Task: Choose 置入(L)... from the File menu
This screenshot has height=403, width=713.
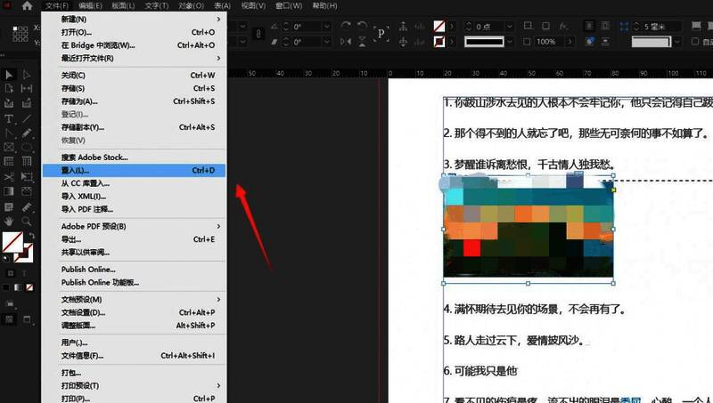Action: tap(134, 170)
